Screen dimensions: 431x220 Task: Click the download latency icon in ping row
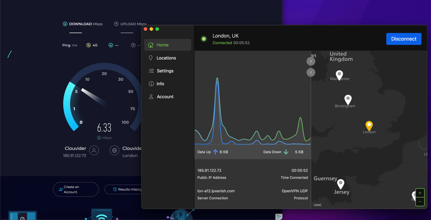pos(111,45)
